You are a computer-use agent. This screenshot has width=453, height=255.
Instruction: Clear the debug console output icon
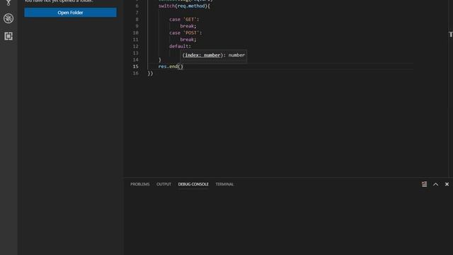[x=424, y=184]
